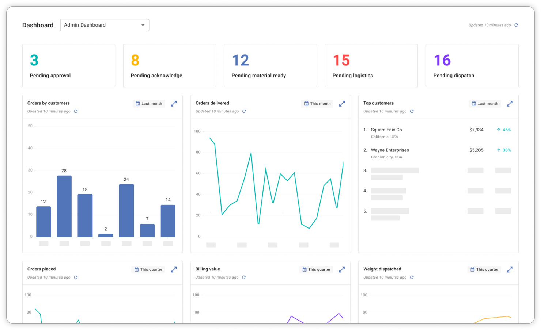The height and width of the screenshot is (330, 541).
Task: Expand Orders by customers chart fullscreen
Action: click(174, 104)
